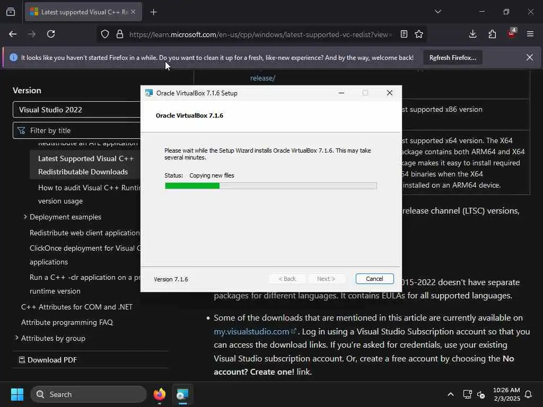Open the clock showing 10:26 AM
This screenshot has width=543, height=407.
[x=506, y=394]
